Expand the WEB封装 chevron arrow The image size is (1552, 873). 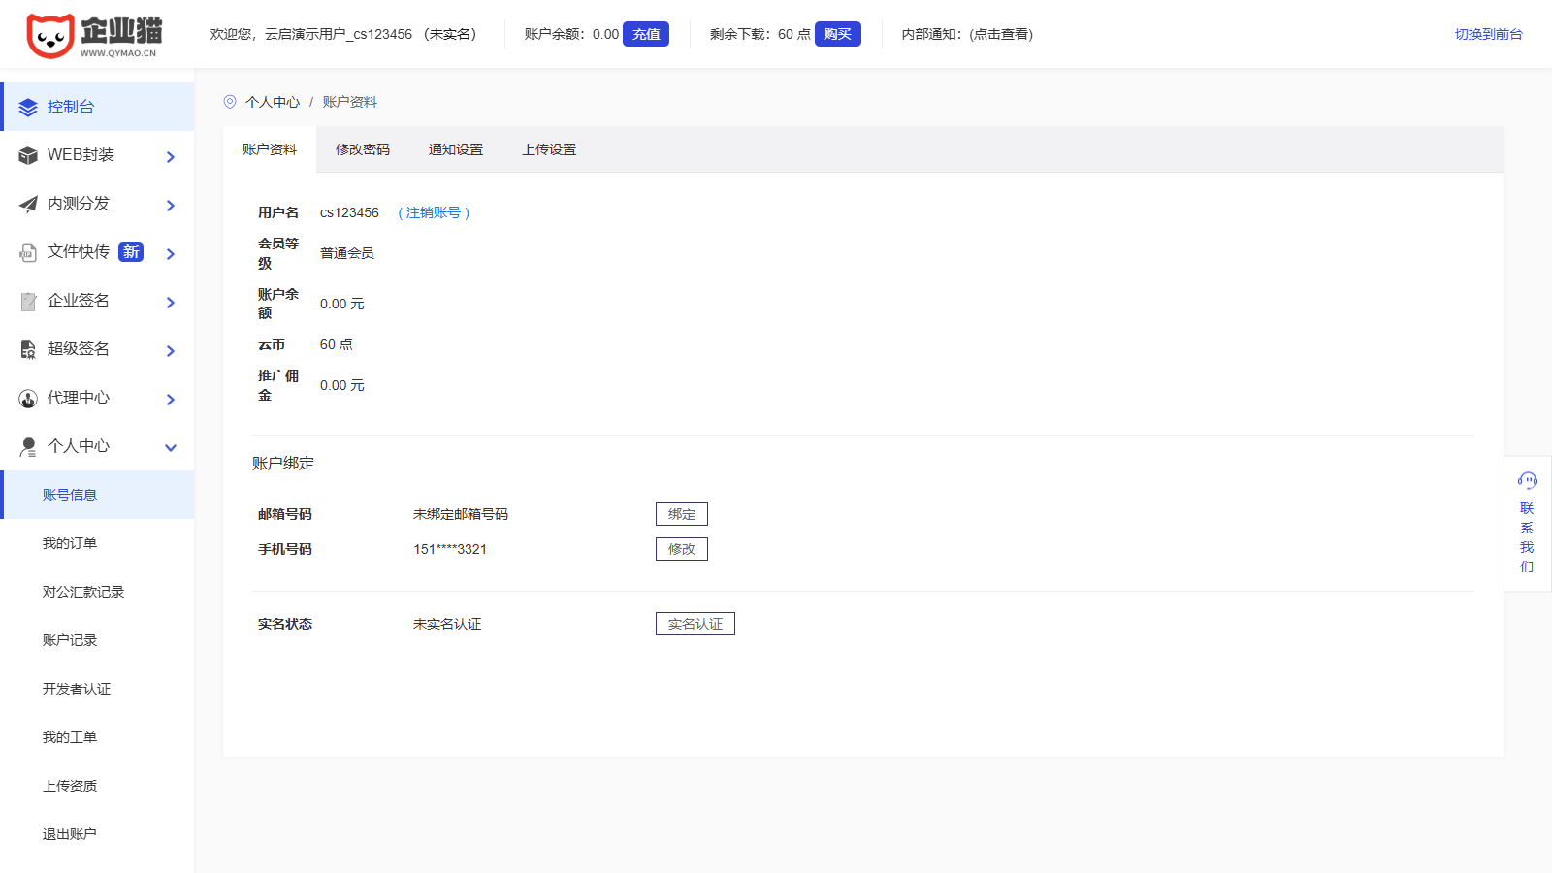click(171, 156)
